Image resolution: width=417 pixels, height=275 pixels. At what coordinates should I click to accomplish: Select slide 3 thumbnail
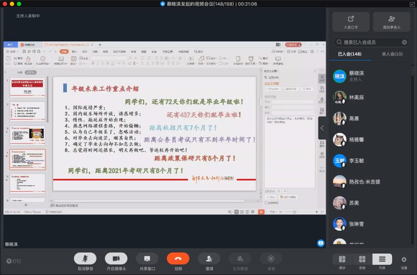[x=27, y=135]
